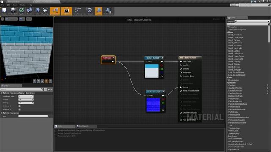Viewport: 271px width, 152px height.
Task: Click the Emissive Color input pin
Action: (x=181, y=76)
